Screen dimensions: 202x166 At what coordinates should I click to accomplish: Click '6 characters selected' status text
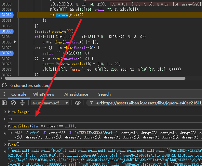pyautogui.click(x=30, y=86)
